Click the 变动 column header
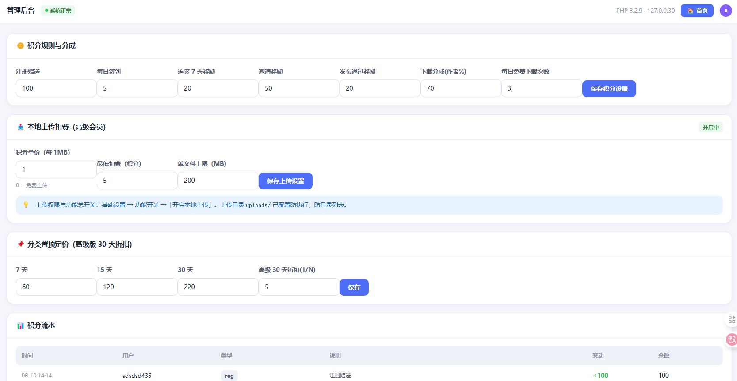 (x=598, y=355)
